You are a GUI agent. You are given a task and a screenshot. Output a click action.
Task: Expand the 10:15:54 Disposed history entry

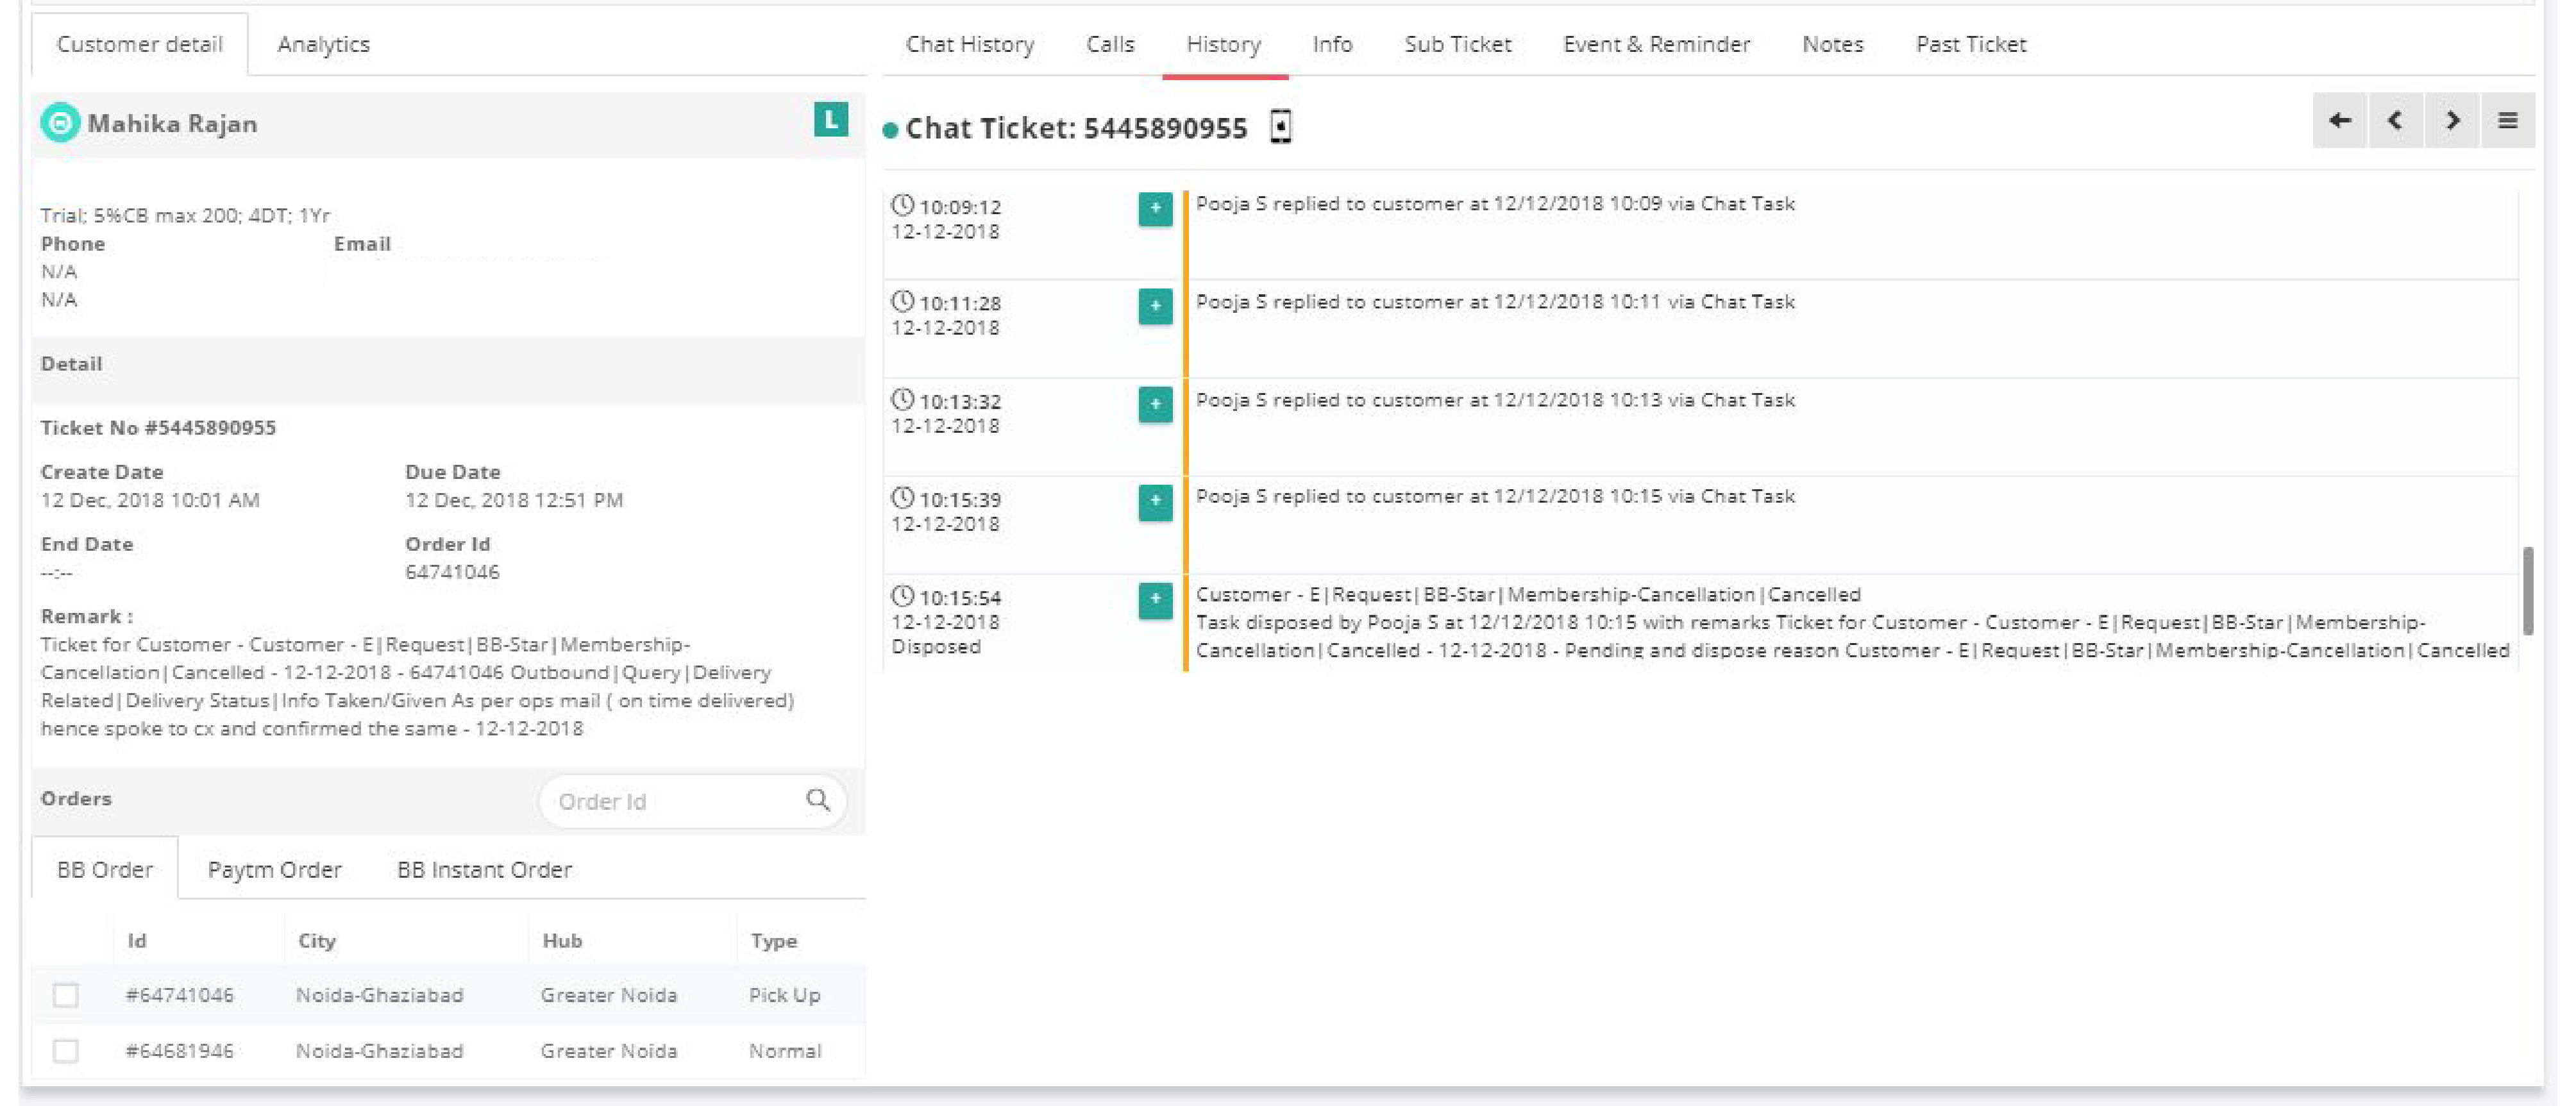pyautogui.click(x=1155, y=600)
